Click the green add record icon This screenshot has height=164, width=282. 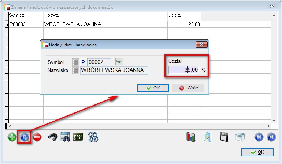[x=12, y=137]
